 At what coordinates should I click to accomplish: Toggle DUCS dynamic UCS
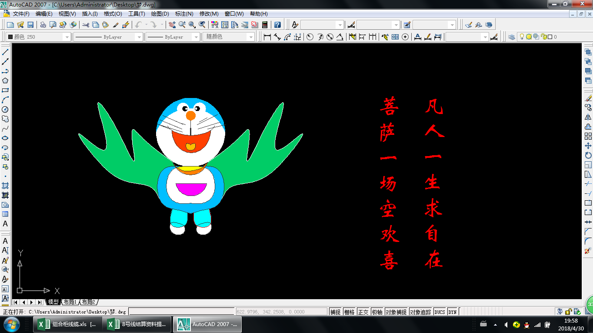(440, 312)
